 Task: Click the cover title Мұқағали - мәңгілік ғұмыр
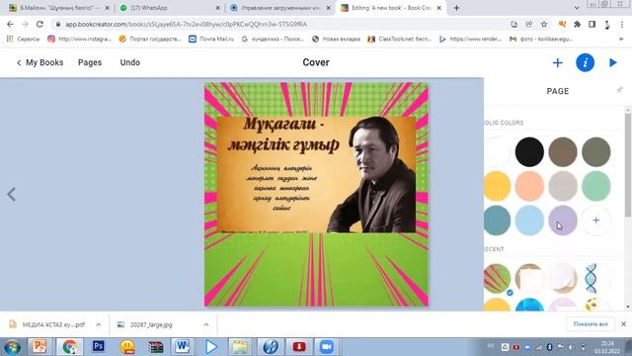click(283, 134)
